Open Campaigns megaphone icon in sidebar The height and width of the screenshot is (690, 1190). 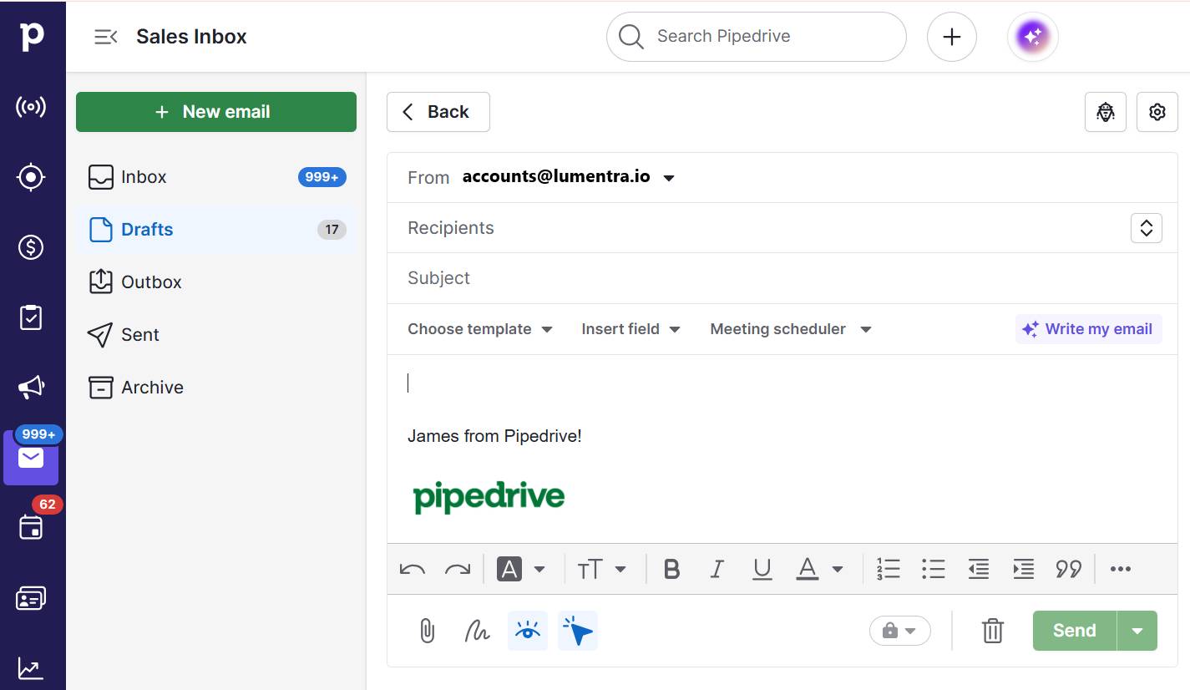click(31, 387)
